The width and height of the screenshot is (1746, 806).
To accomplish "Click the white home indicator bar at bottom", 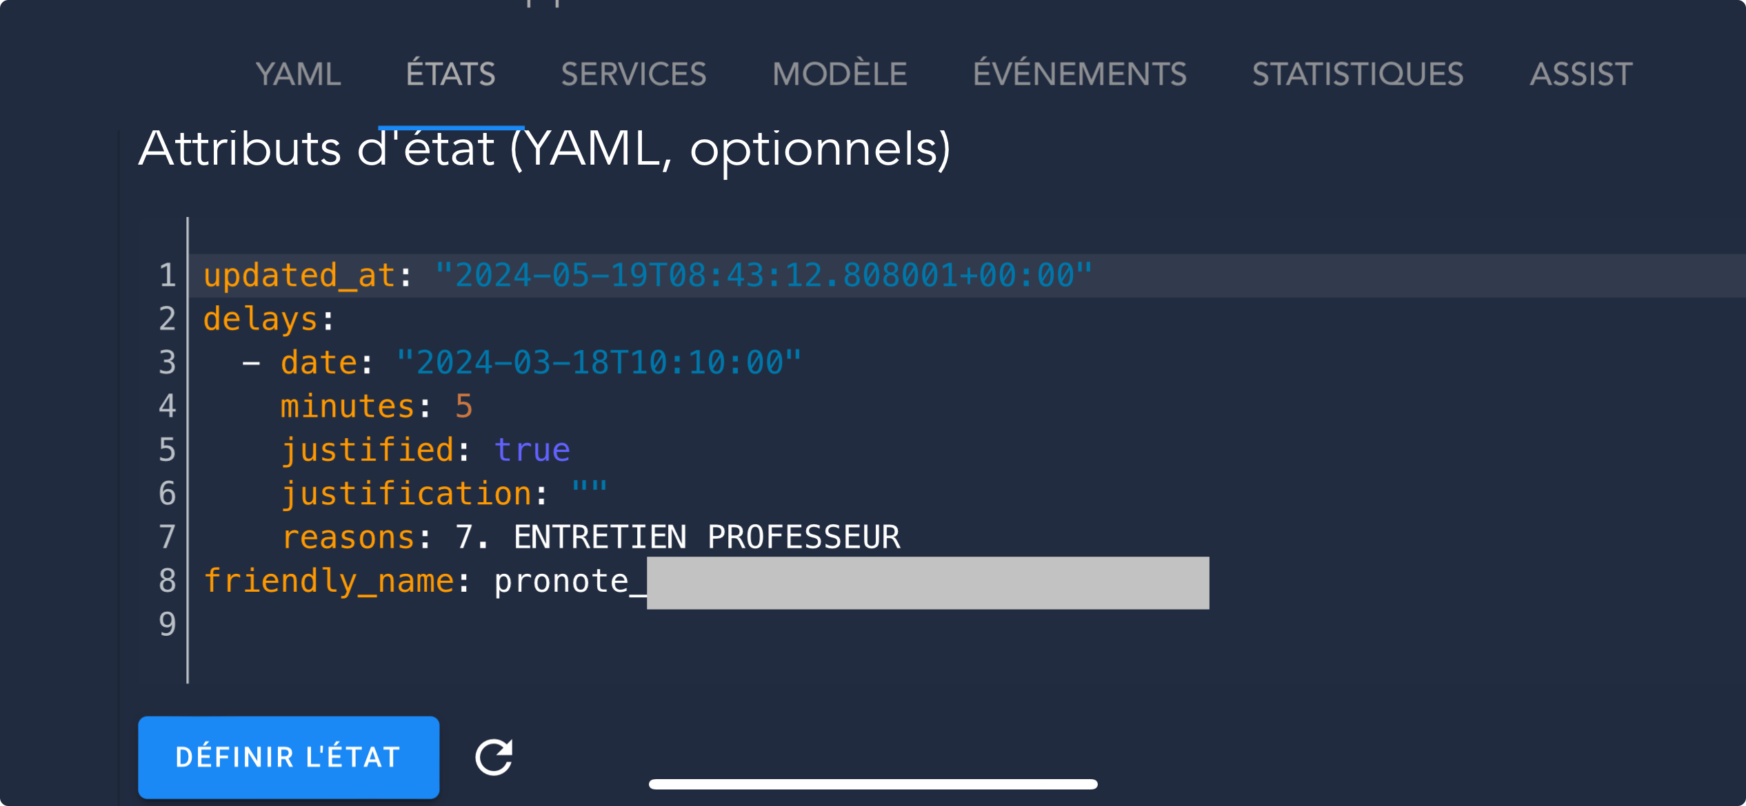I will (873, 784).
